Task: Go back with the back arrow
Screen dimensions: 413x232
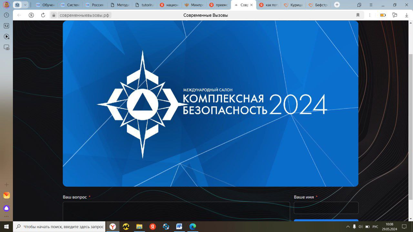Action: pos(19,15)
